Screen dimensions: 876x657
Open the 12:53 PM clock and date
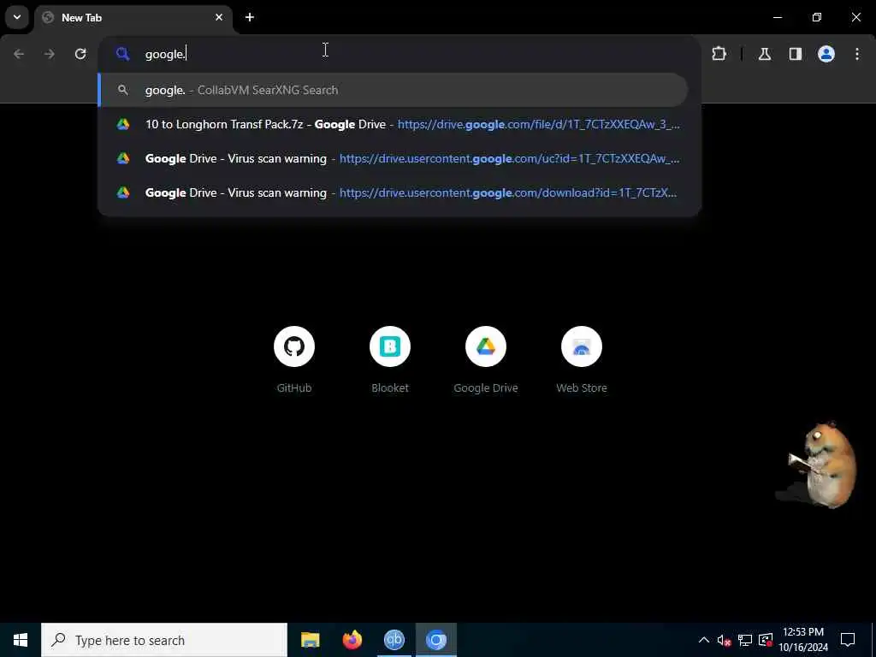(803, 640)
